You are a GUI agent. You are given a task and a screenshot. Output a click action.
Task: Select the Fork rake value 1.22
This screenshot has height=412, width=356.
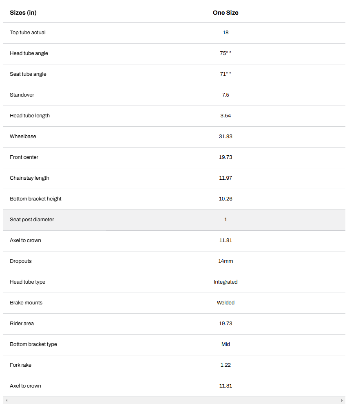226,365
